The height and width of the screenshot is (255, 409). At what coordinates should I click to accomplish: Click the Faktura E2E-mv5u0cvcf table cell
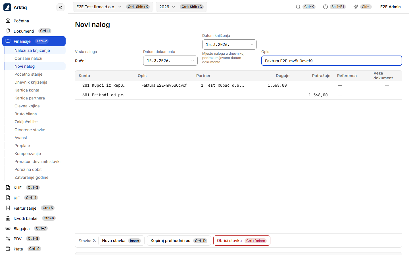164,85
